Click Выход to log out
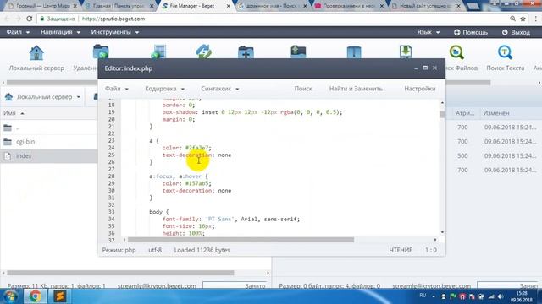The height and width of the screenshot is (304, 542). [x=516, y=32]
